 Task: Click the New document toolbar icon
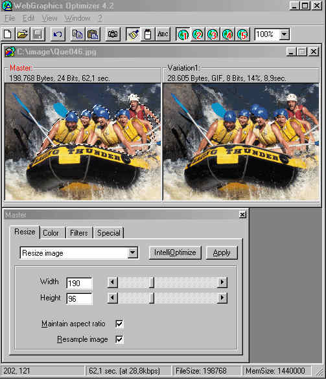click(x=8, y=34)
